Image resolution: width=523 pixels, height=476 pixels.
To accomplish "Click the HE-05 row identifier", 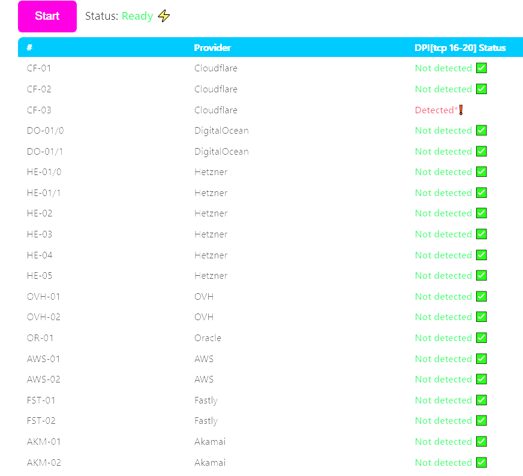I will [x=40, y=276].
